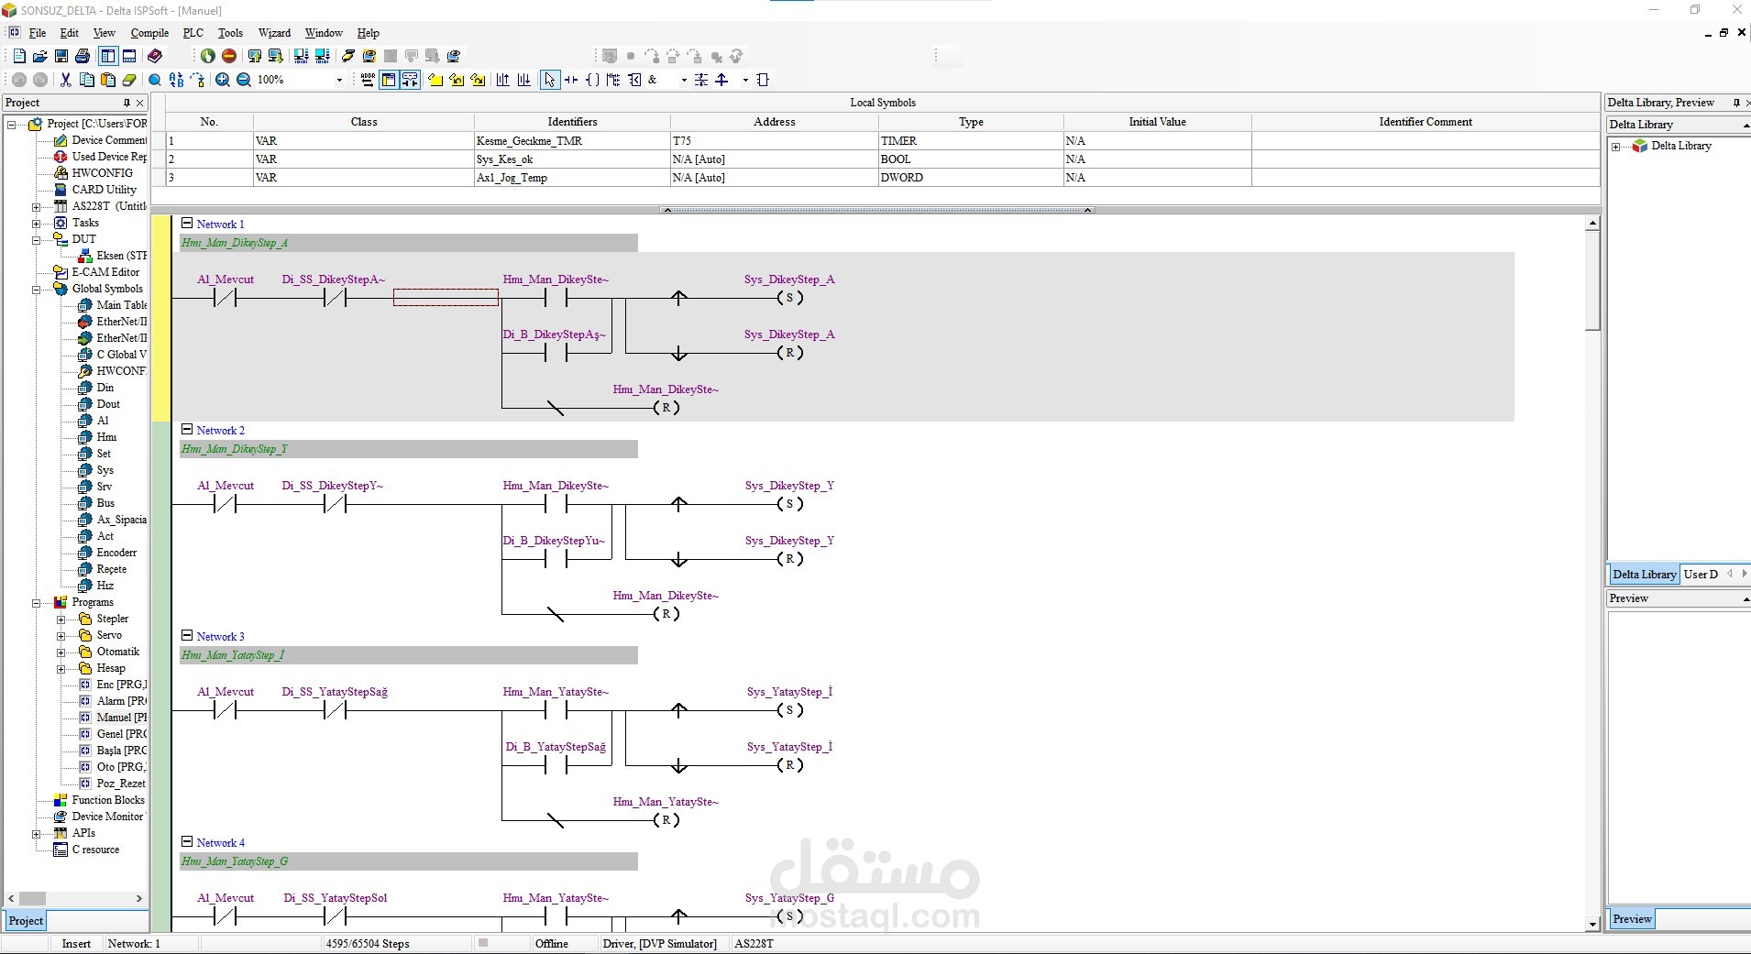Select E-CAM Editor in project tree

coord(105,272)
